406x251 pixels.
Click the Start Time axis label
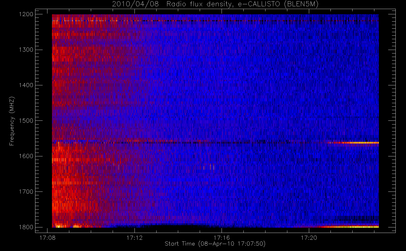[x=215, y=244]
